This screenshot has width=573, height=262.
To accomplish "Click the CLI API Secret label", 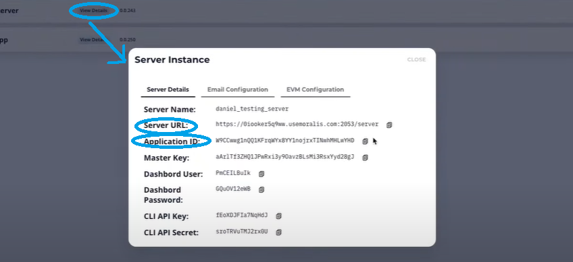I will pyautogui.click(x=171, y=232).
